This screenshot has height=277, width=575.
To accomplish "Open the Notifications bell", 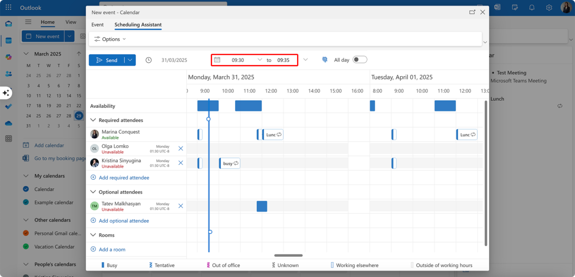I will (532, 7).
